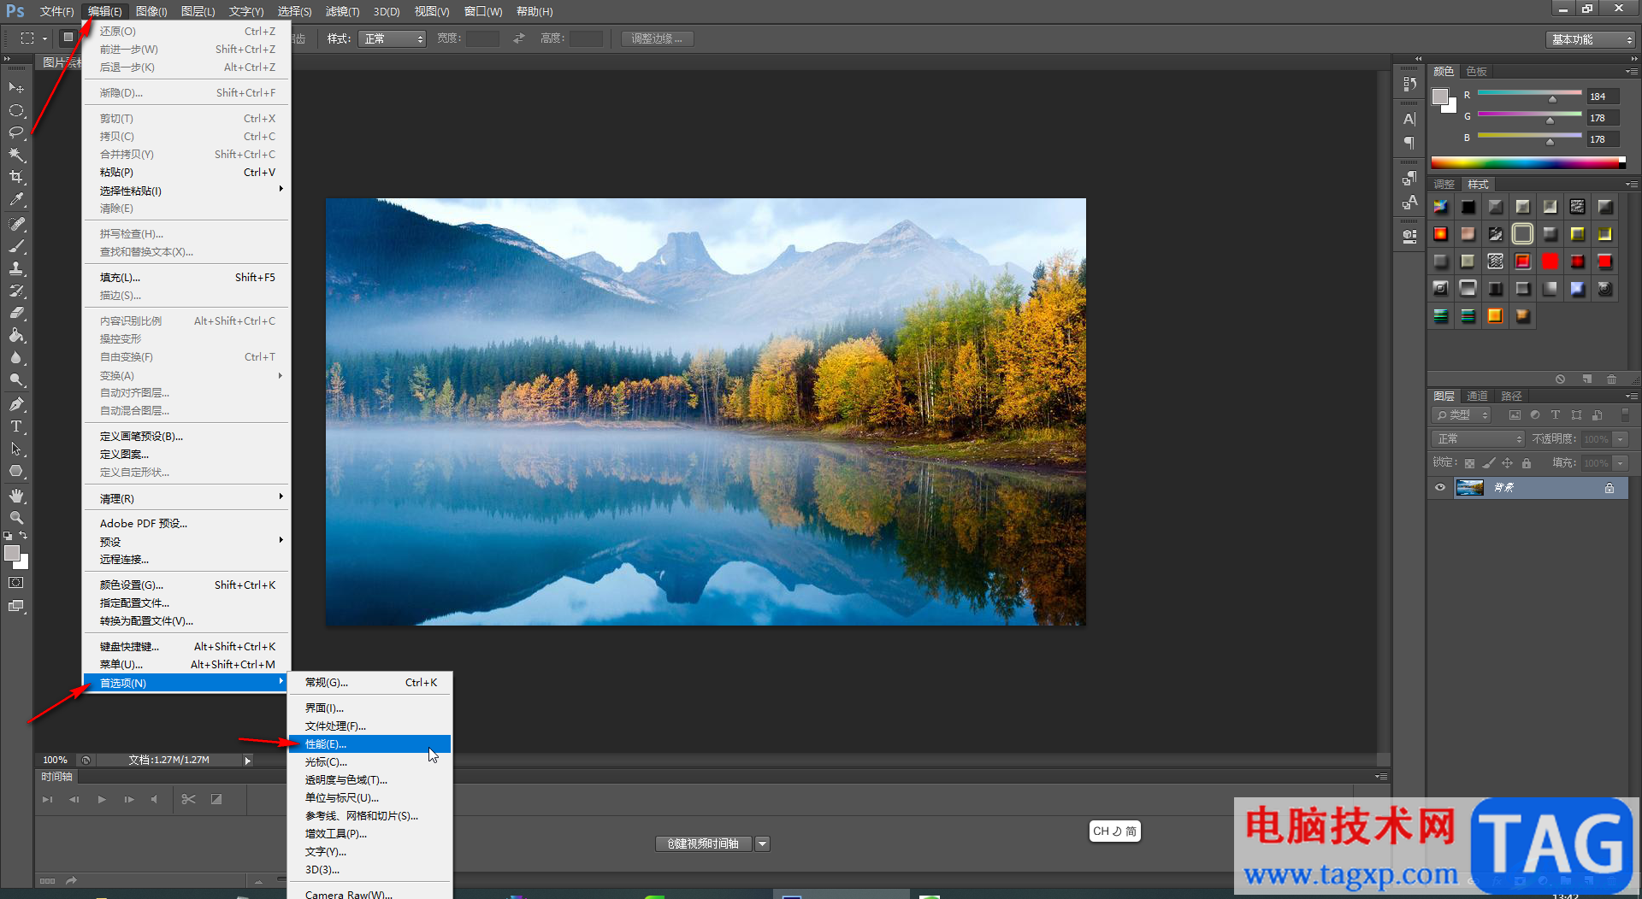The height and width of the screenshot is (899, 1642).
Task: Select the Eyedropper tool
Action: coord(16,200)
